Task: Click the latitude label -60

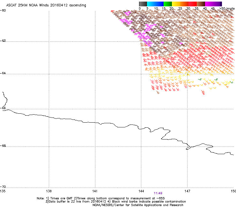Action: coord(3,10)
